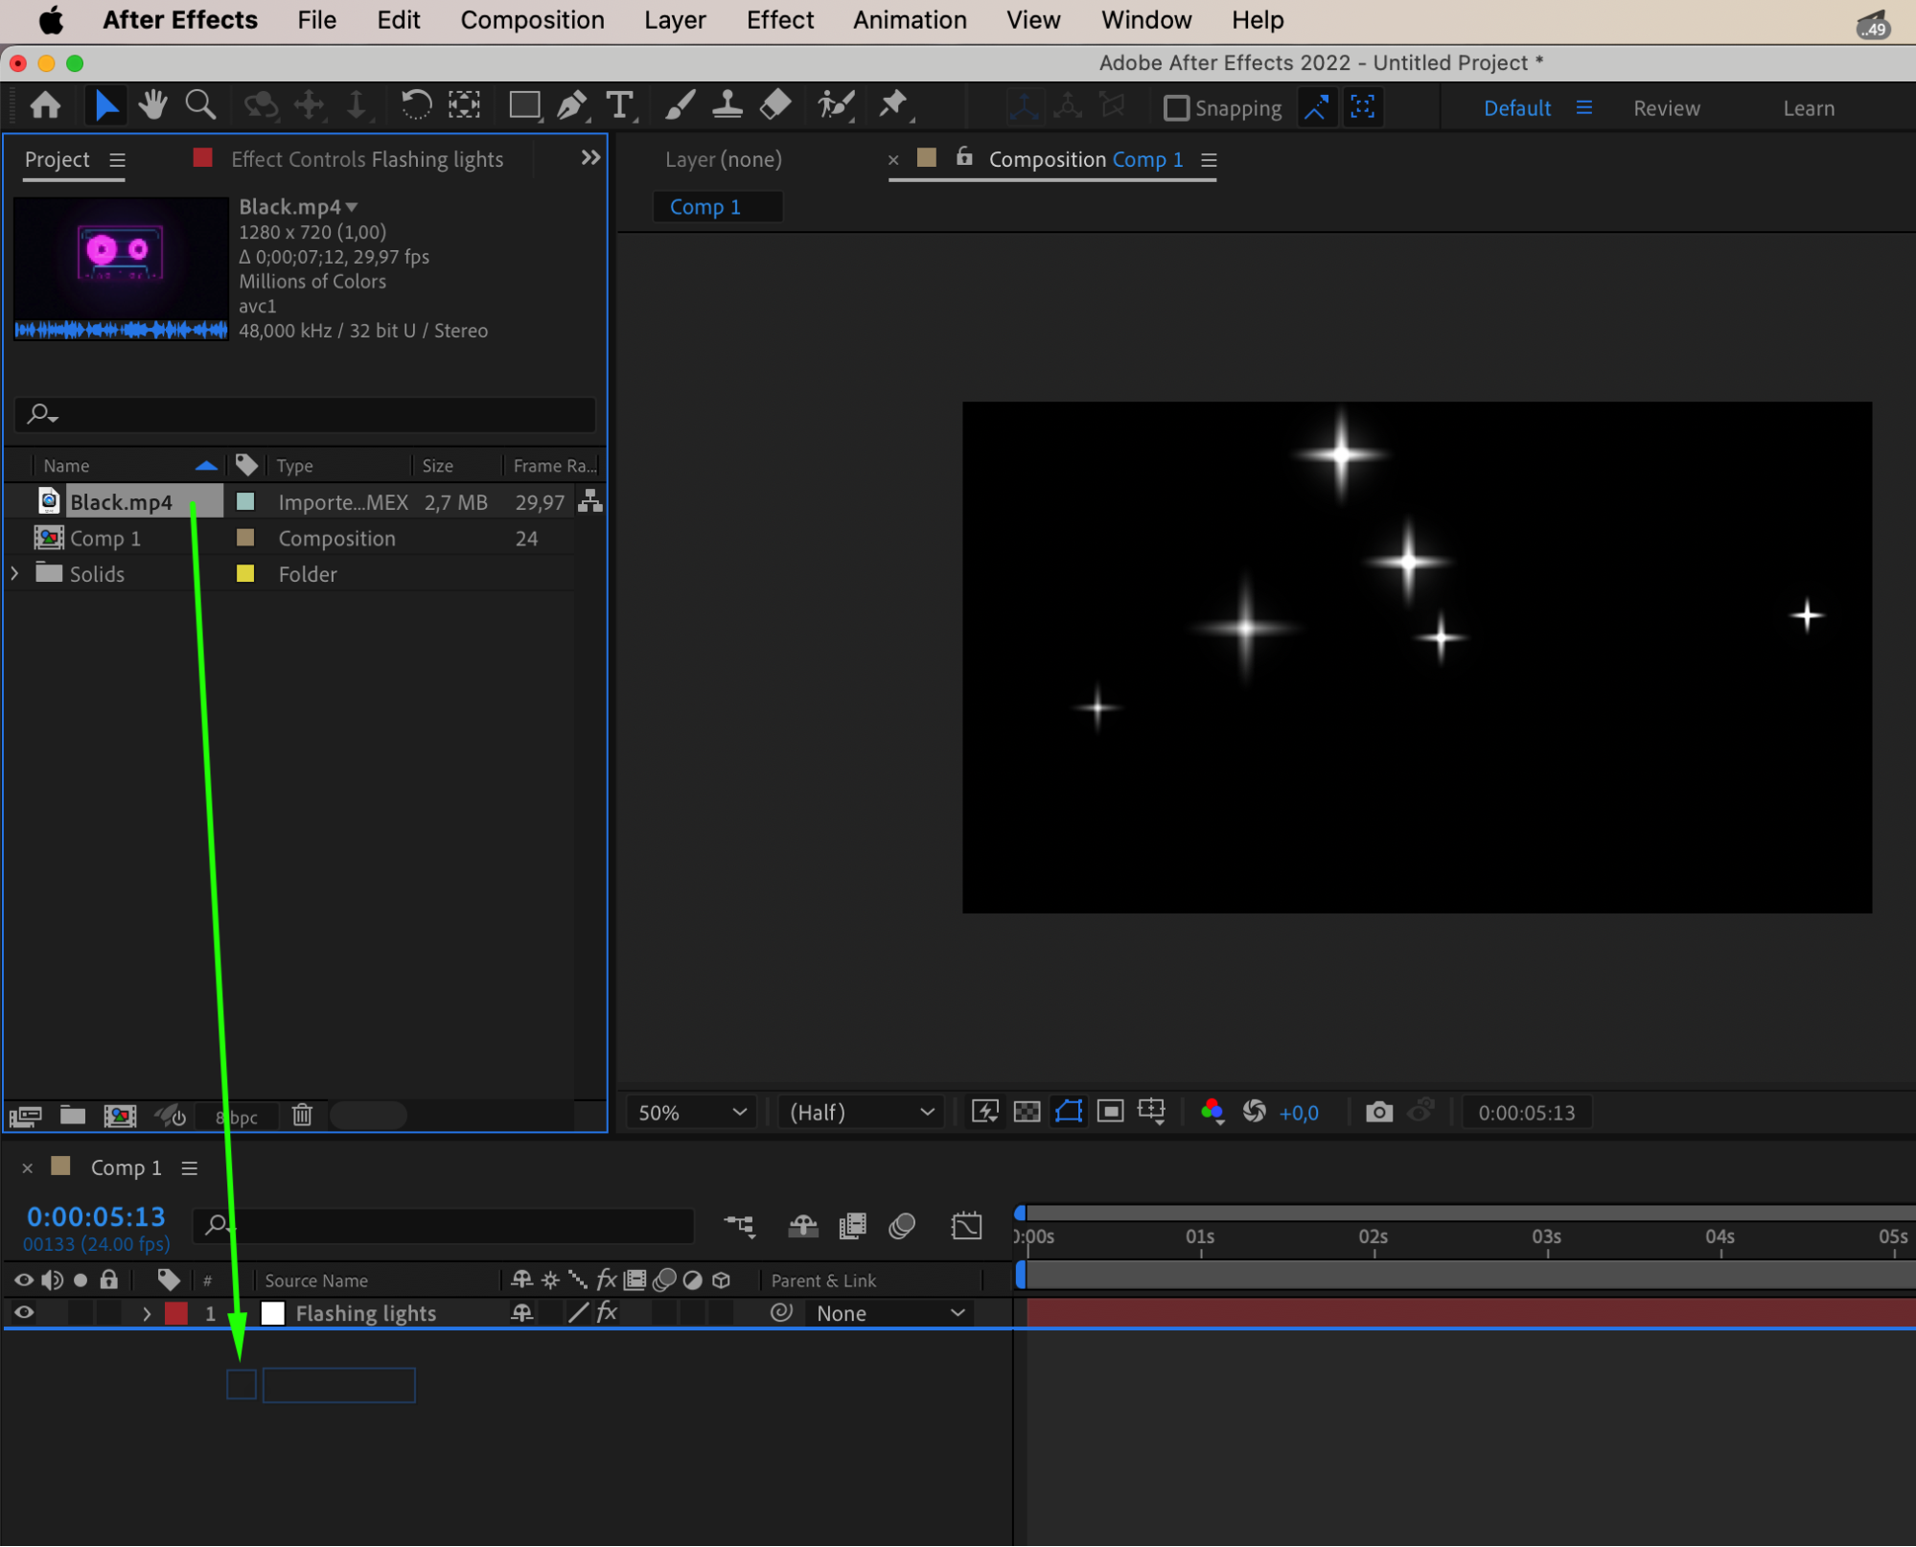Select the Zoom magnifier tool
1916x1547 pixels.
pos(200,105)
